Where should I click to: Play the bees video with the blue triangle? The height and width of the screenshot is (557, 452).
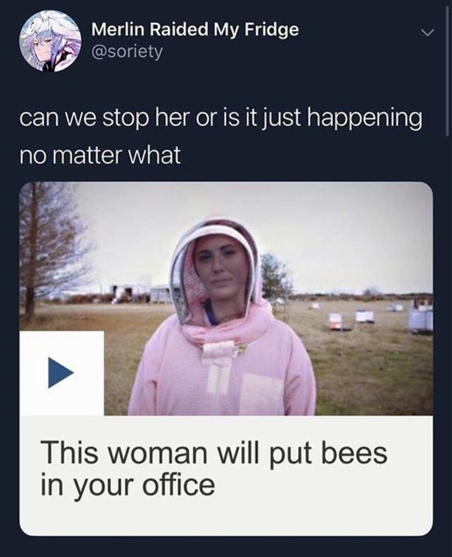[60, 372]
